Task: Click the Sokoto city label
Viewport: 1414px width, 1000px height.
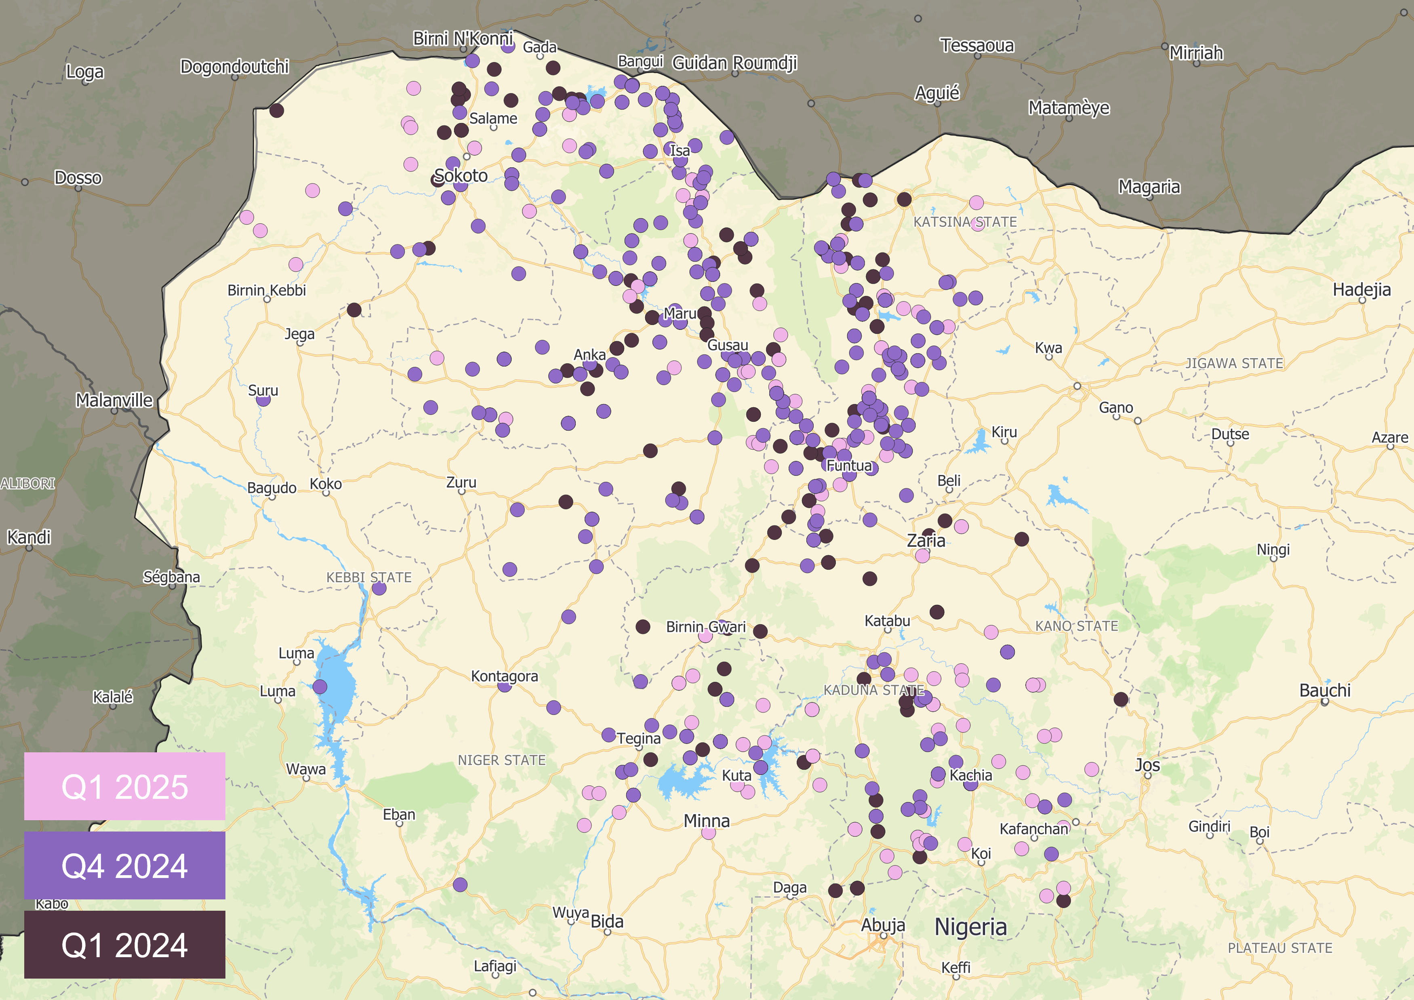Action: [x=461, y=176]
